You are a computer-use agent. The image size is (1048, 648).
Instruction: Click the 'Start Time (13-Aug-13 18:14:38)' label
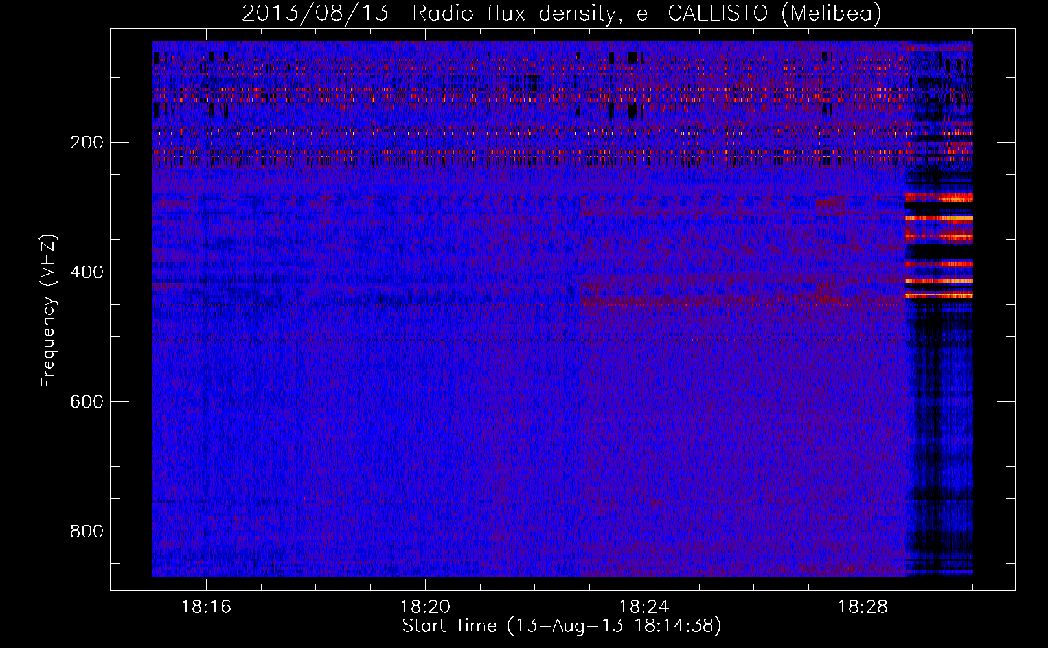(x=562, y=626)
